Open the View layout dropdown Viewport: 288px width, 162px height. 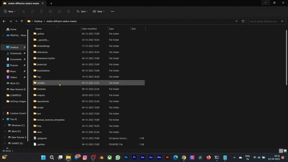coord(99,12)
